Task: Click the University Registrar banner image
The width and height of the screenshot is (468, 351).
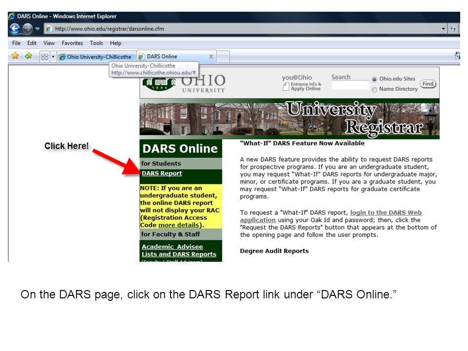Action: pos(290,119)
